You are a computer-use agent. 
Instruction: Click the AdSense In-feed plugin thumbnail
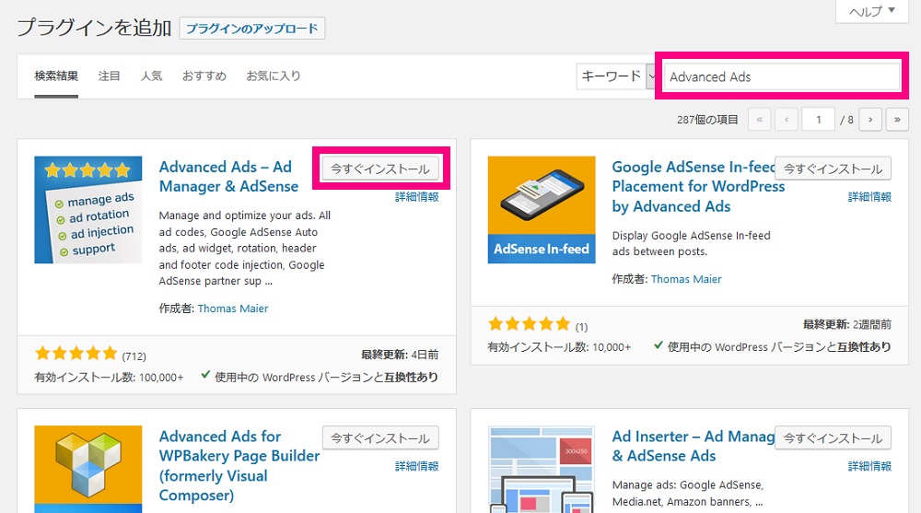tap(542, 210)
